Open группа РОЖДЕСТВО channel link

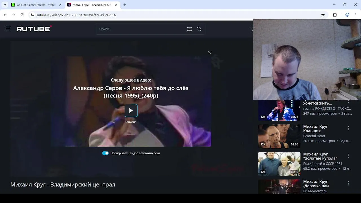pyautogui.click(x=327, y=109)
